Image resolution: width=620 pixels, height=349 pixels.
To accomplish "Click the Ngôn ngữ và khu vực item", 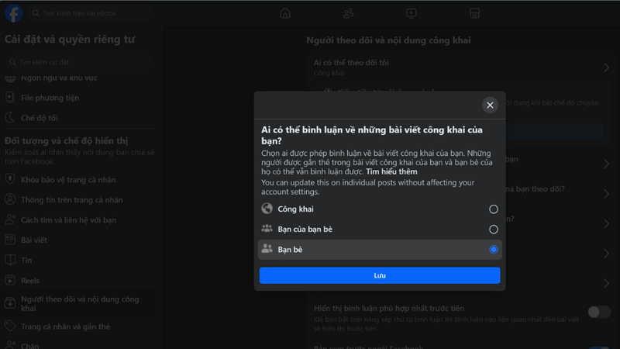I will (79, 78).
